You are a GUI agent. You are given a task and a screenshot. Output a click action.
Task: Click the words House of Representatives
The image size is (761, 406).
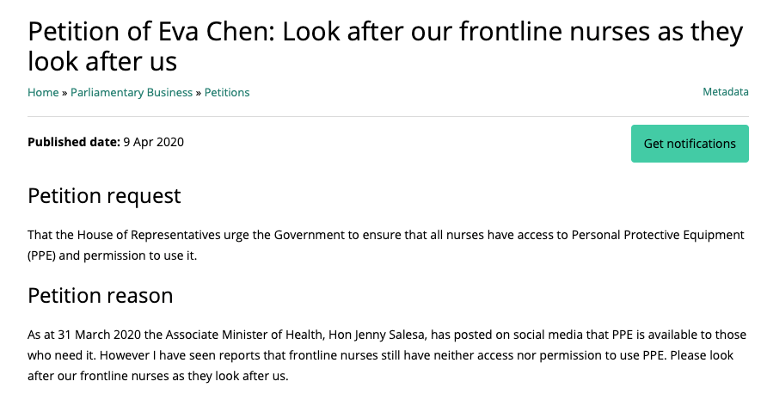click(x=149, y=235)
